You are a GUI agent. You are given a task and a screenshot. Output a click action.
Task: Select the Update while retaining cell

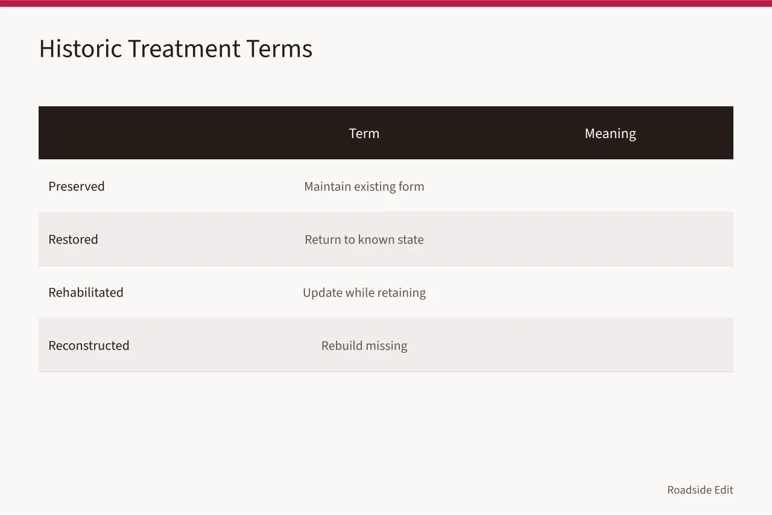coord(364,292)
